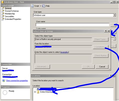The height and width of the screenshot is (101, 119).
Task: Click the help button in Locations dialog
Action: click(110, 76)
